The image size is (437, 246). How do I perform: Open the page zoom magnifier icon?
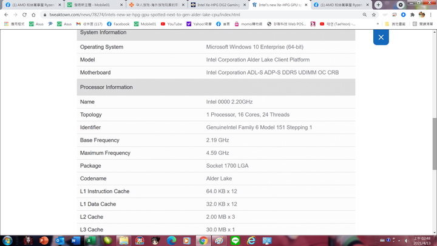click(365, 15)
